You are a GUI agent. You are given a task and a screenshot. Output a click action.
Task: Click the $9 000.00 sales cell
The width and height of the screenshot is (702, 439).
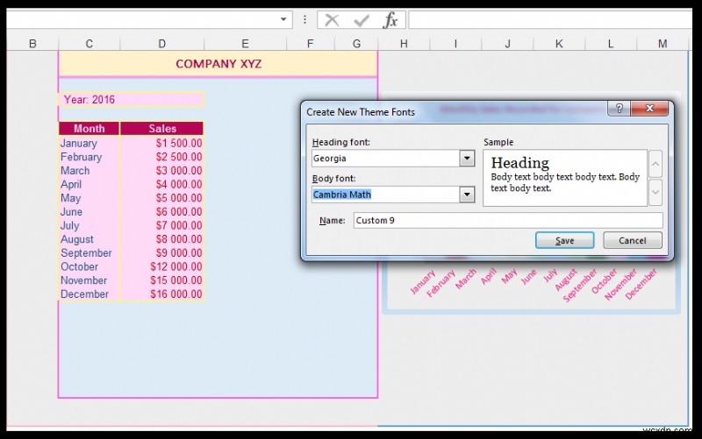click(x=162, y=253)
